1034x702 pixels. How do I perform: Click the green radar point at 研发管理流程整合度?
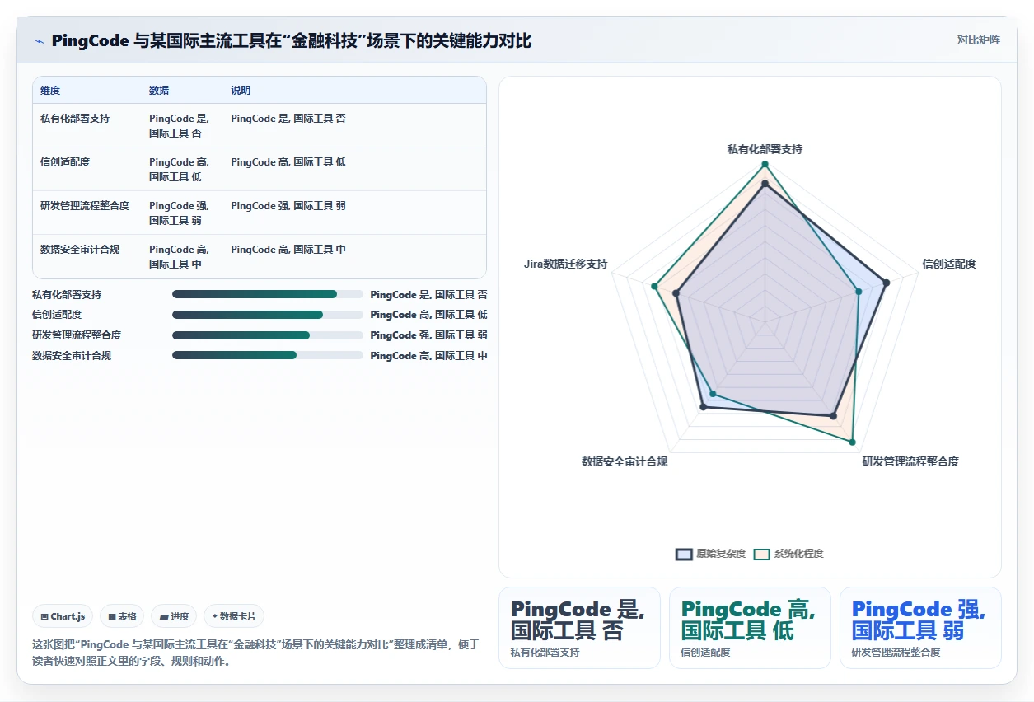tap(852, 442)
